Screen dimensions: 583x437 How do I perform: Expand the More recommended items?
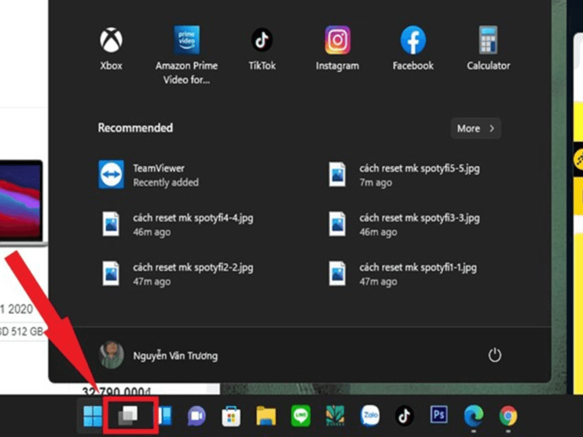475,129
